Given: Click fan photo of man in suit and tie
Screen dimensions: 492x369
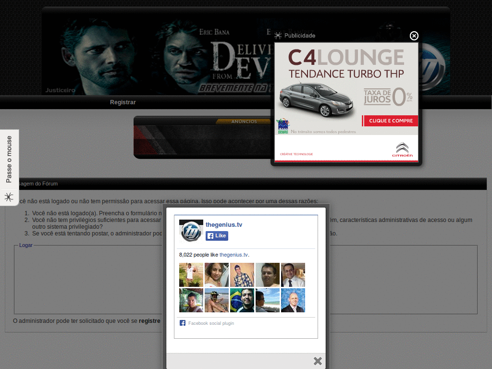Looking at the screenshot, I should 293,275.
